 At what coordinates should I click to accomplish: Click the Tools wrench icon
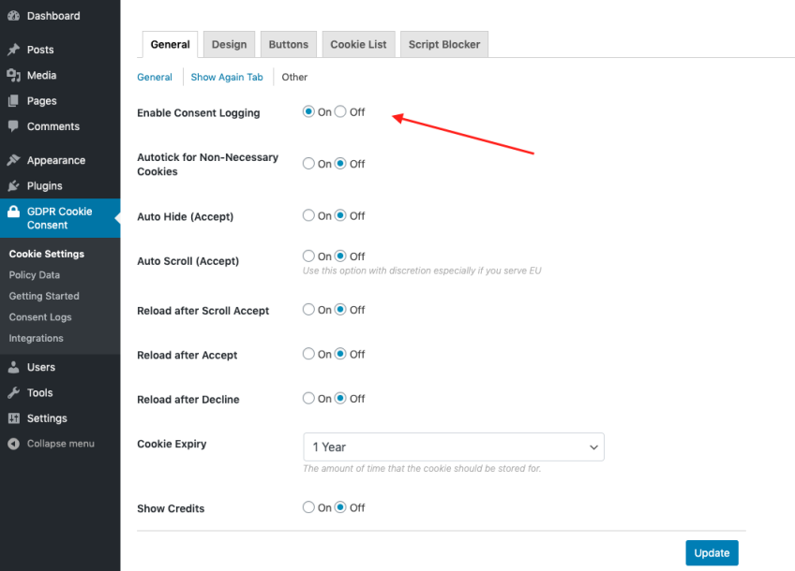15,392
